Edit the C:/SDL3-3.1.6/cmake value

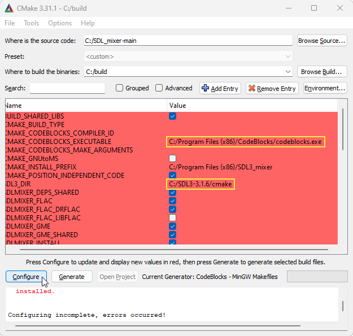click(201, 184)
